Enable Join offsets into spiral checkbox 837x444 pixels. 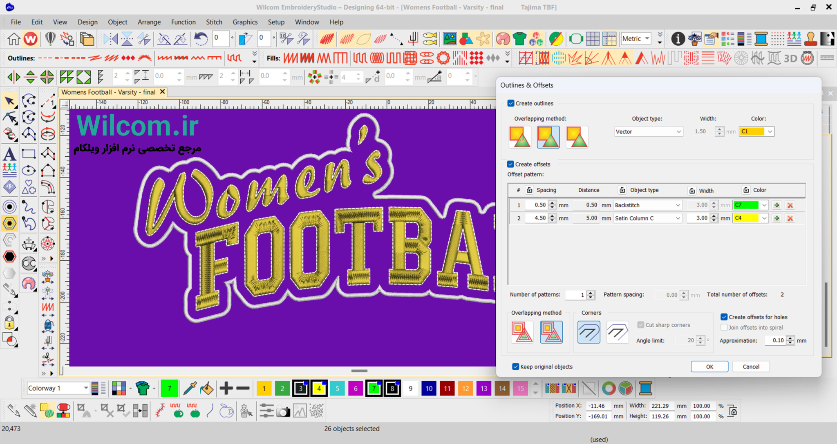click(724, 327)
